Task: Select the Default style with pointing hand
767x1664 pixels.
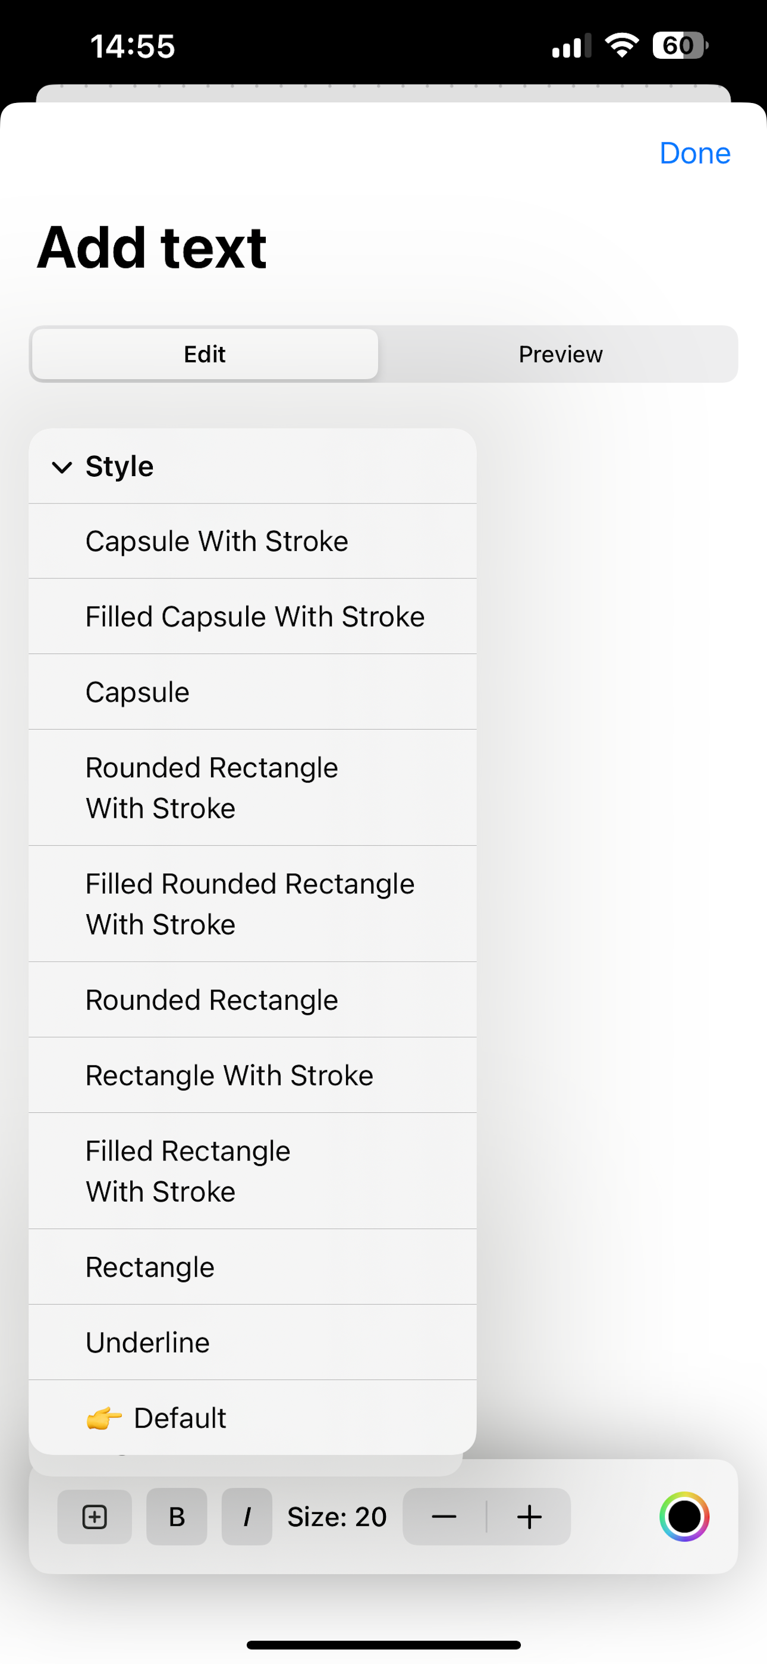Action: click(x=180, y=1418)
